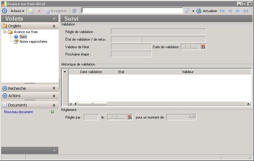The height and width of the screenshot is (161, 254).
Task: Select Suivi in the tree
Action: [23, 37]
